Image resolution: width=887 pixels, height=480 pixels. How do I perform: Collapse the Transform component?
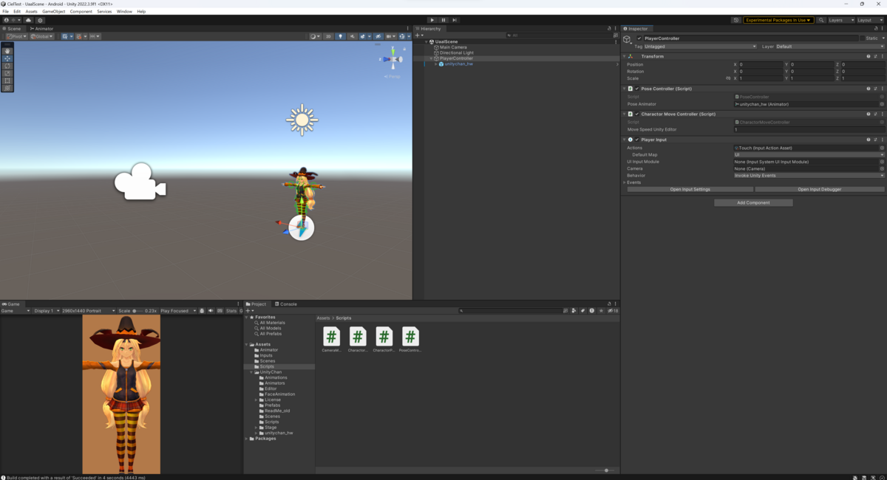(x=625, y=56)
